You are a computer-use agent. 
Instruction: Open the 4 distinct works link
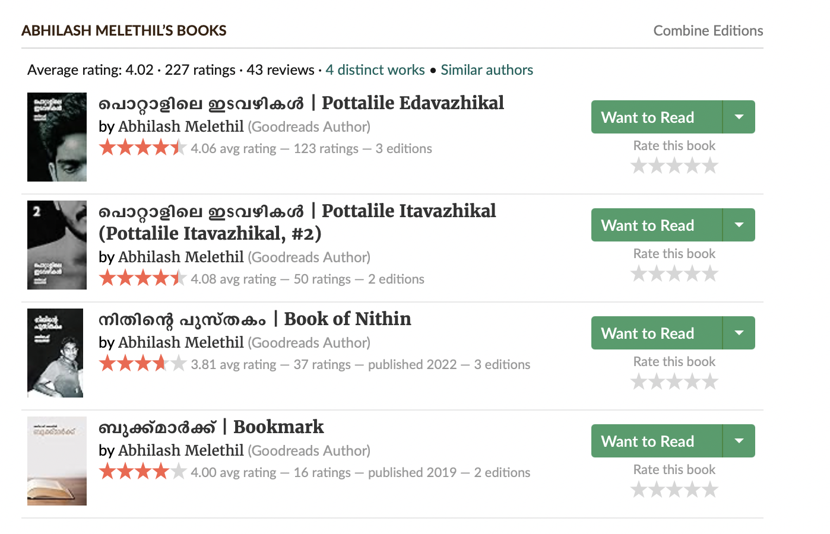point(375,70)
